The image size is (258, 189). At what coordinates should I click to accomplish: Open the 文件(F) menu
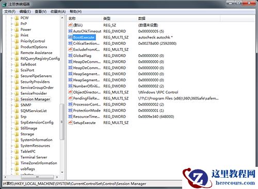tap(10, 11)
